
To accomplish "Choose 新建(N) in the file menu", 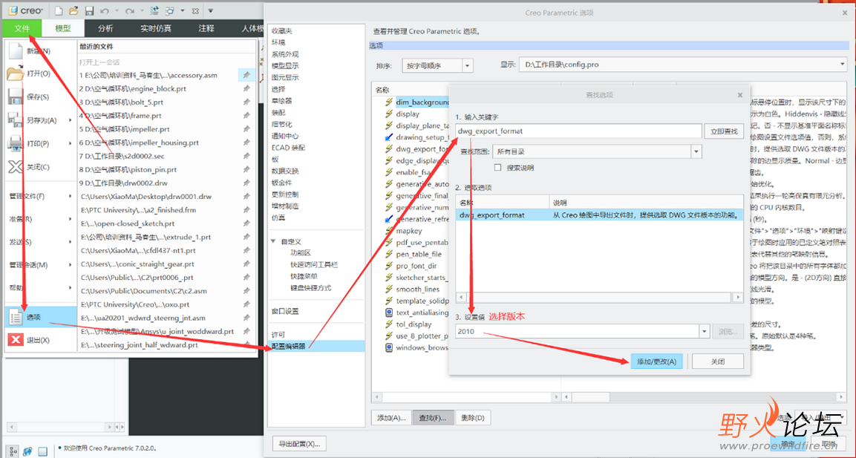I will click(41, 50).
